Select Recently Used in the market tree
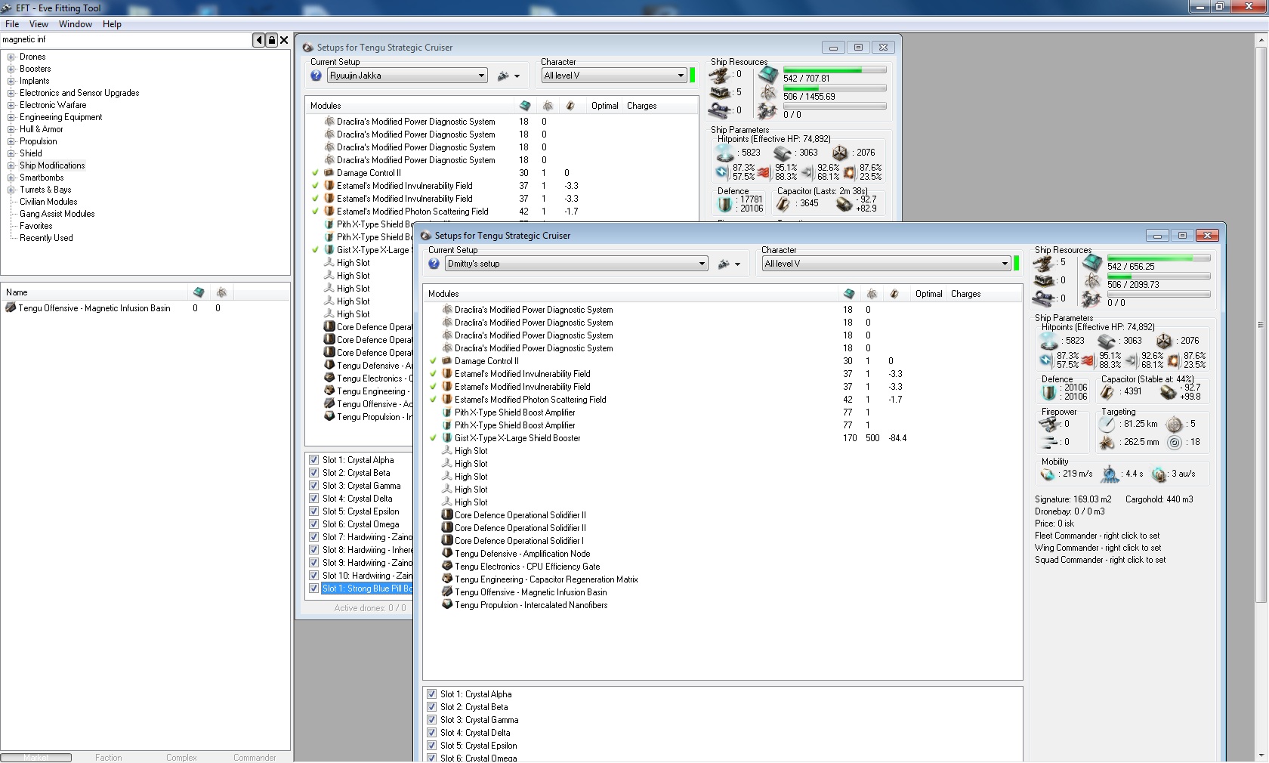This screenshot has width=1269, height=763. [46, 238]
